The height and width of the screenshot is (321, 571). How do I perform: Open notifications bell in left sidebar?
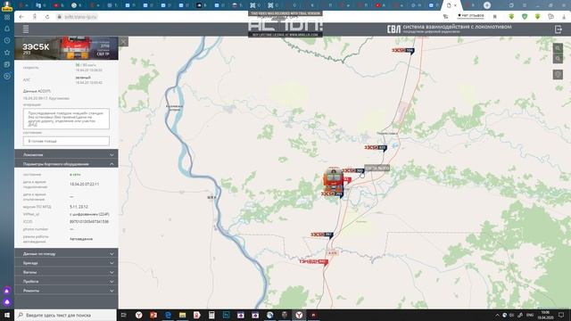[7, 29]
